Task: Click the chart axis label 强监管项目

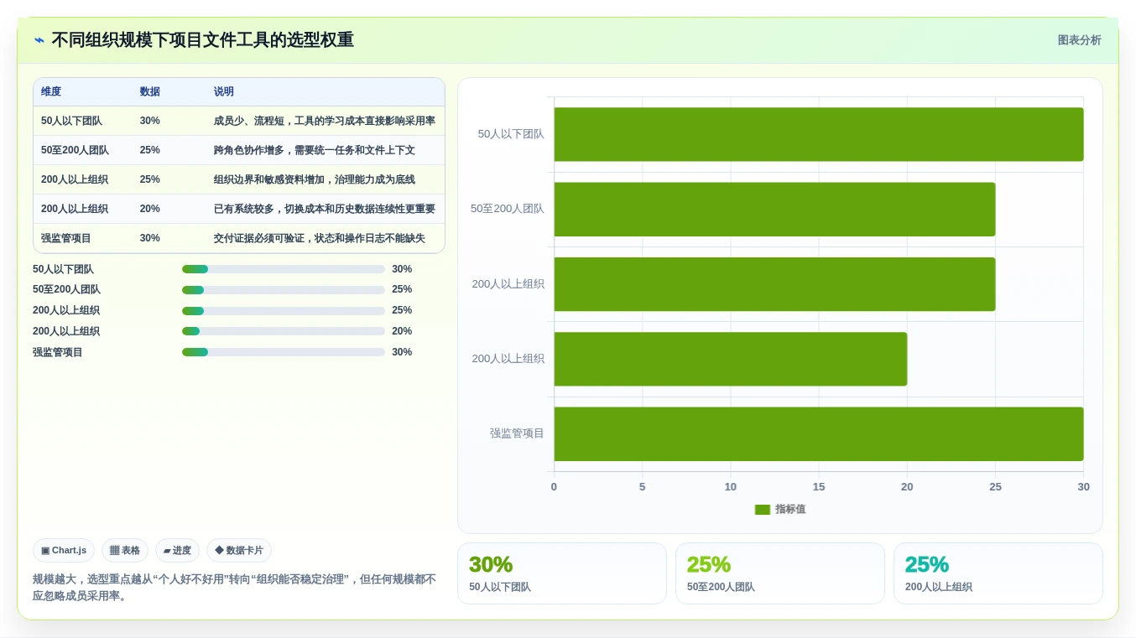Action: pyautogui.click(x=518, y=433)
